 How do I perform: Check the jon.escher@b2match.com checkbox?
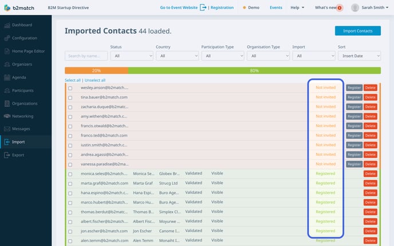[70, 232]
